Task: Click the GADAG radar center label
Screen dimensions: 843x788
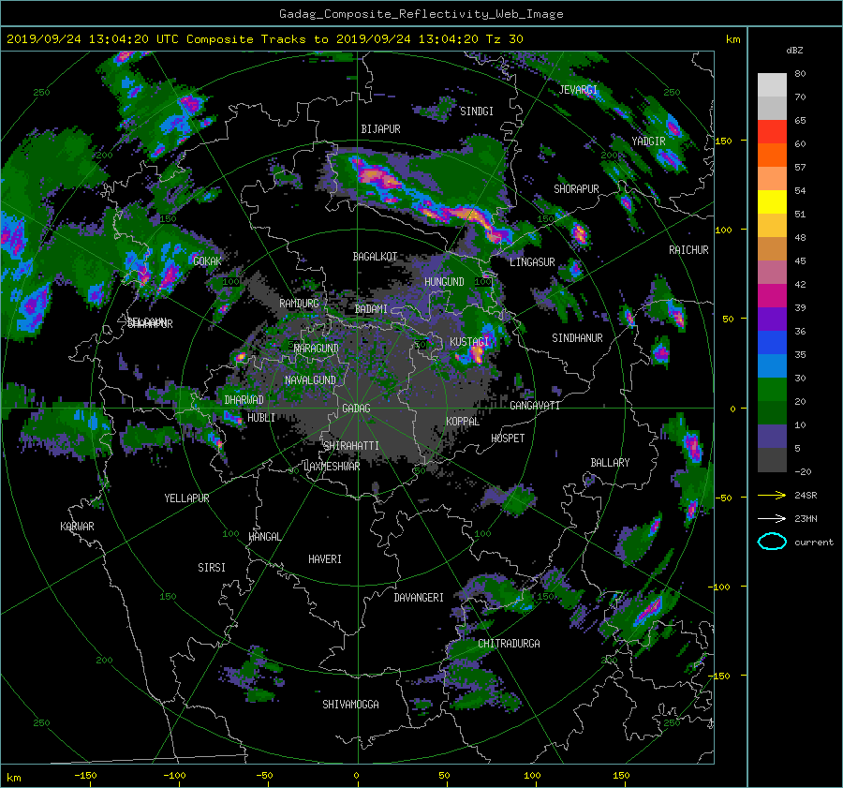Action: (357, 409)
